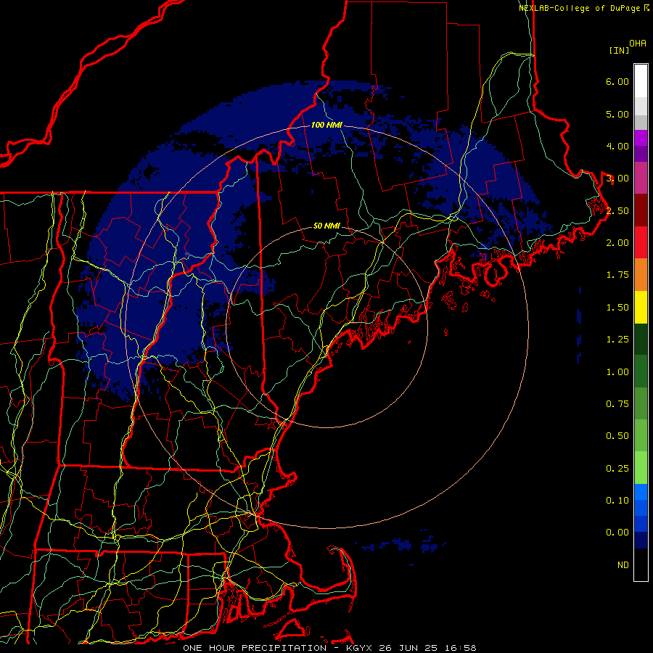653x653 pixels.
Task: Pick the yellow swatch in the color scale
Action: coord(641,307)
